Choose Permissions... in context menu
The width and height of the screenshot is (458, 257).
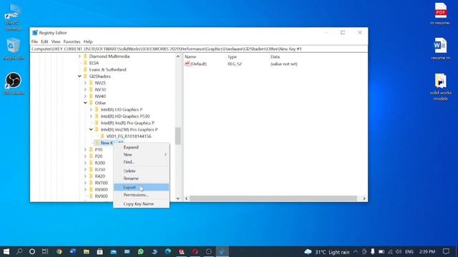click(x=141, y=195)
